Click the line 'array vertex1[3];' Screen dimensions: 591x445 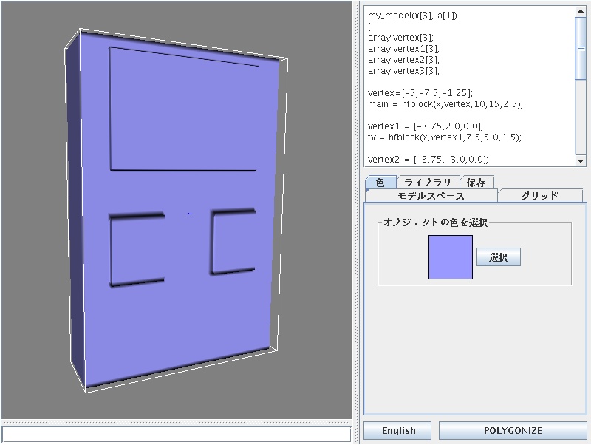tap(403, 49)
